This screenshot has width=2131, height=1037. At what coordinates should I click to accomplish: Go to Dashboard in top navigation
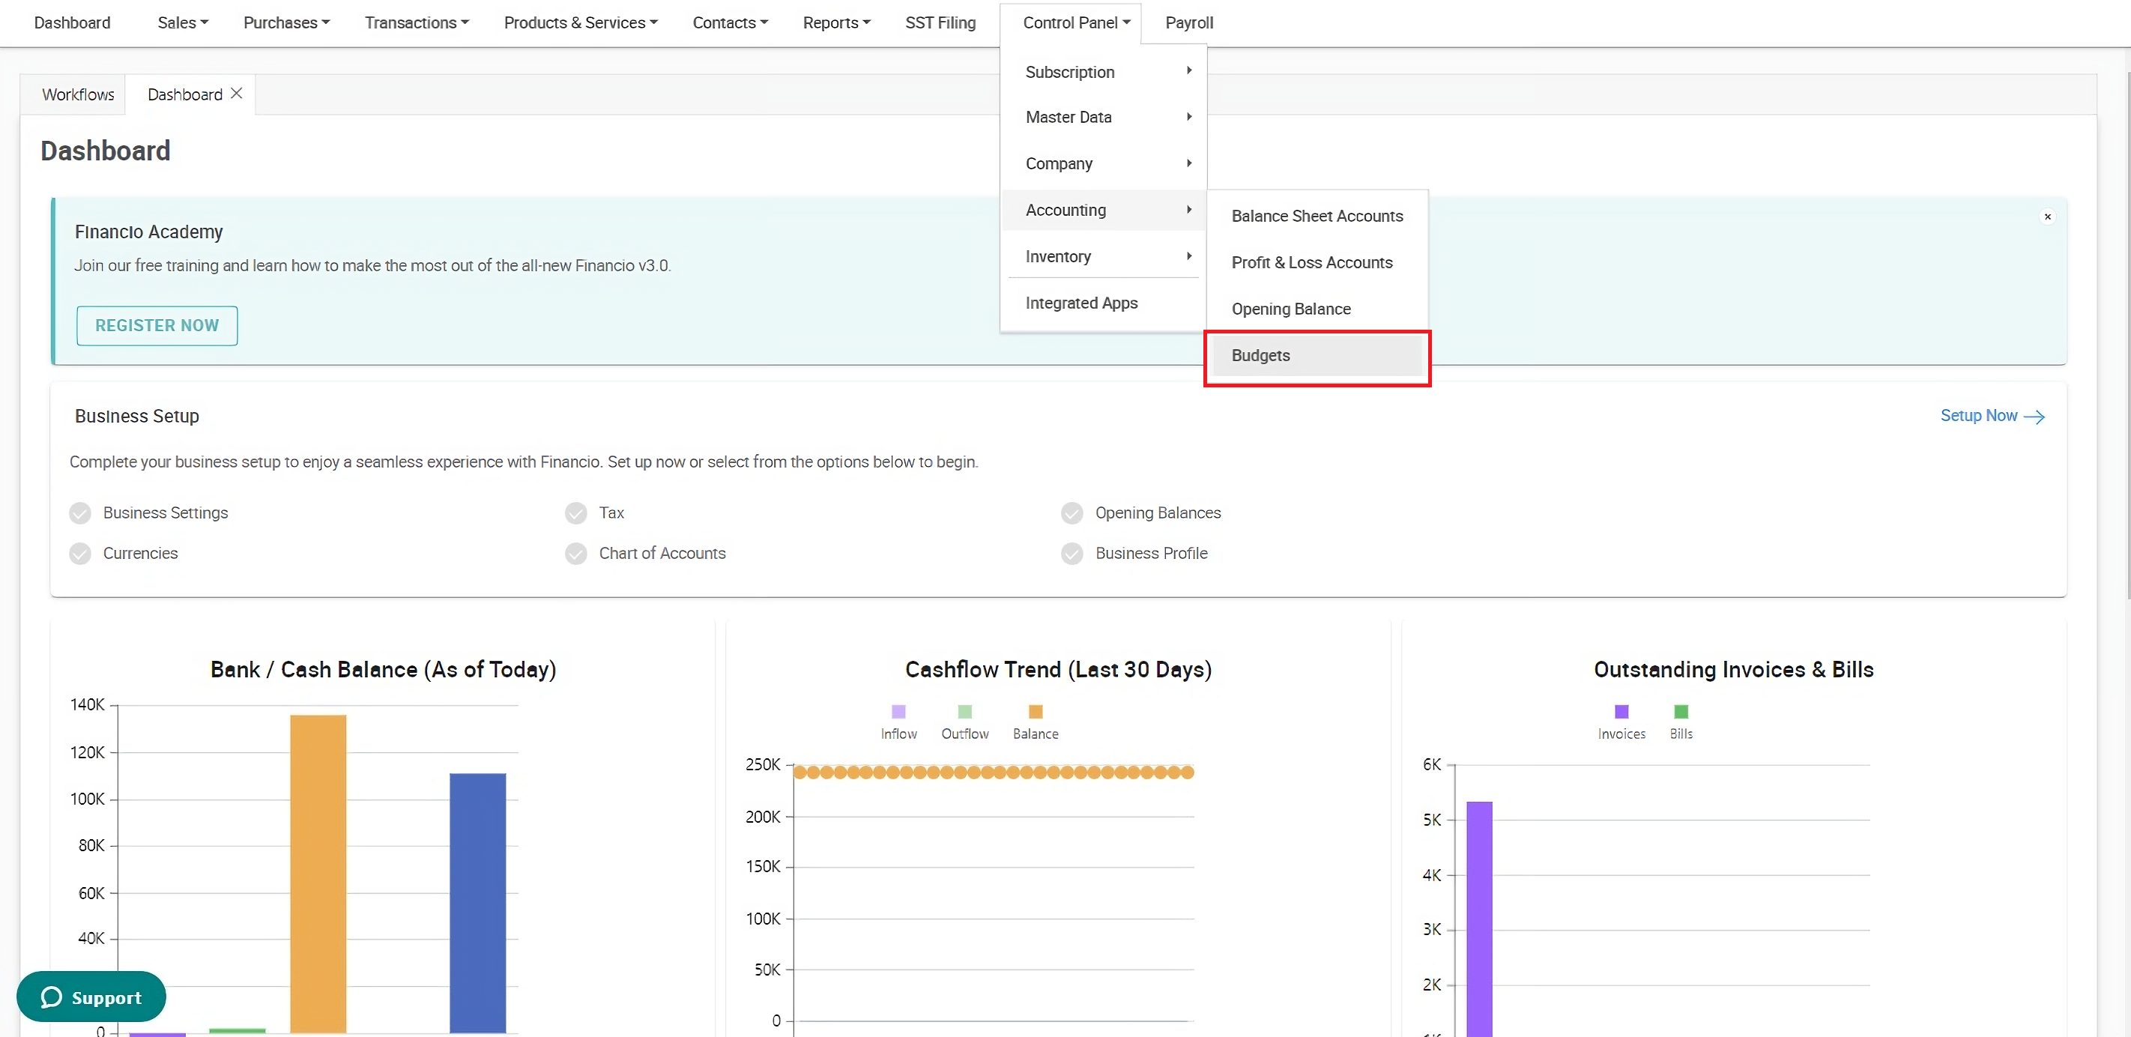point(72,22)
